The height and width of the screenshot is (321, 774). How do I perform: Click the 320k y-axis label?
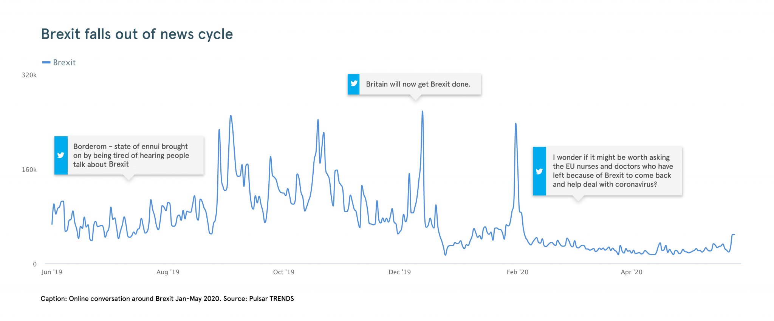pos(29,75)
